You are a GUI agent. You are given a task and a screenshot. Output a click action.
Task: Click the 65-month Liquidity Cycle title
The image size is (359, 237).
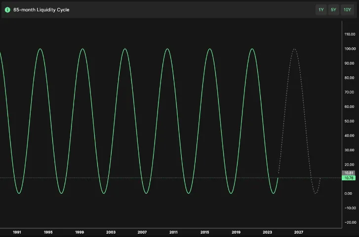[41, 10]
